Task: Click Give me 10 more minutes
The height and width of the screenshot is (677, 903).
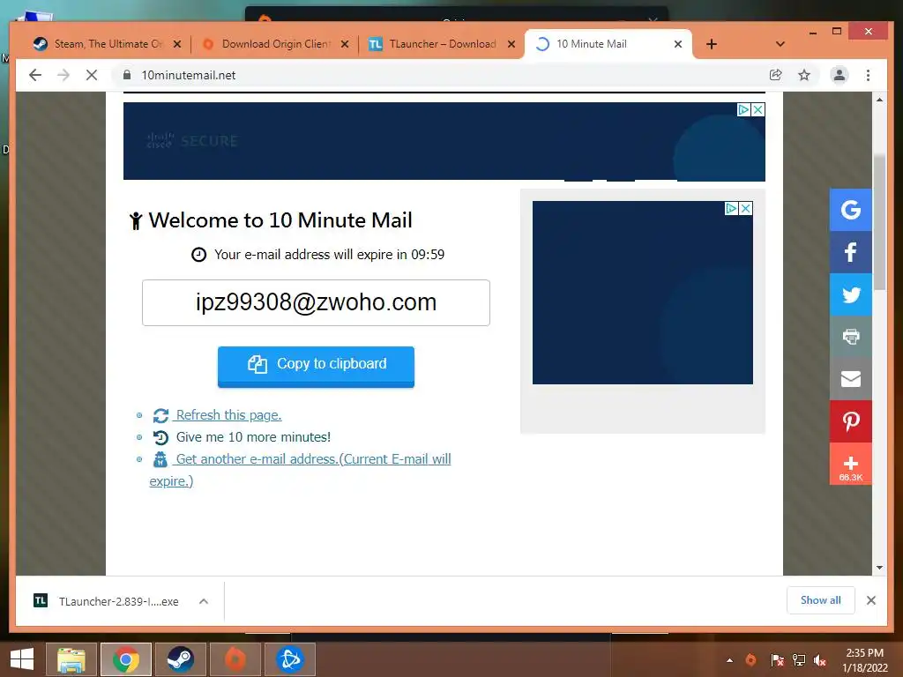Action: [253, 437]
